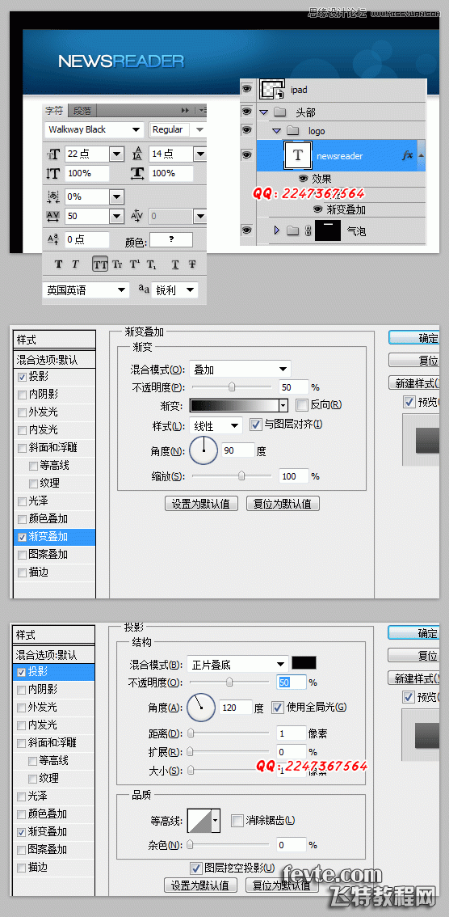The width and height of the screenshot is (449, 917).
Task: Collapse the Character panel via double-arrow icon
Action: (x=185, y=110)
